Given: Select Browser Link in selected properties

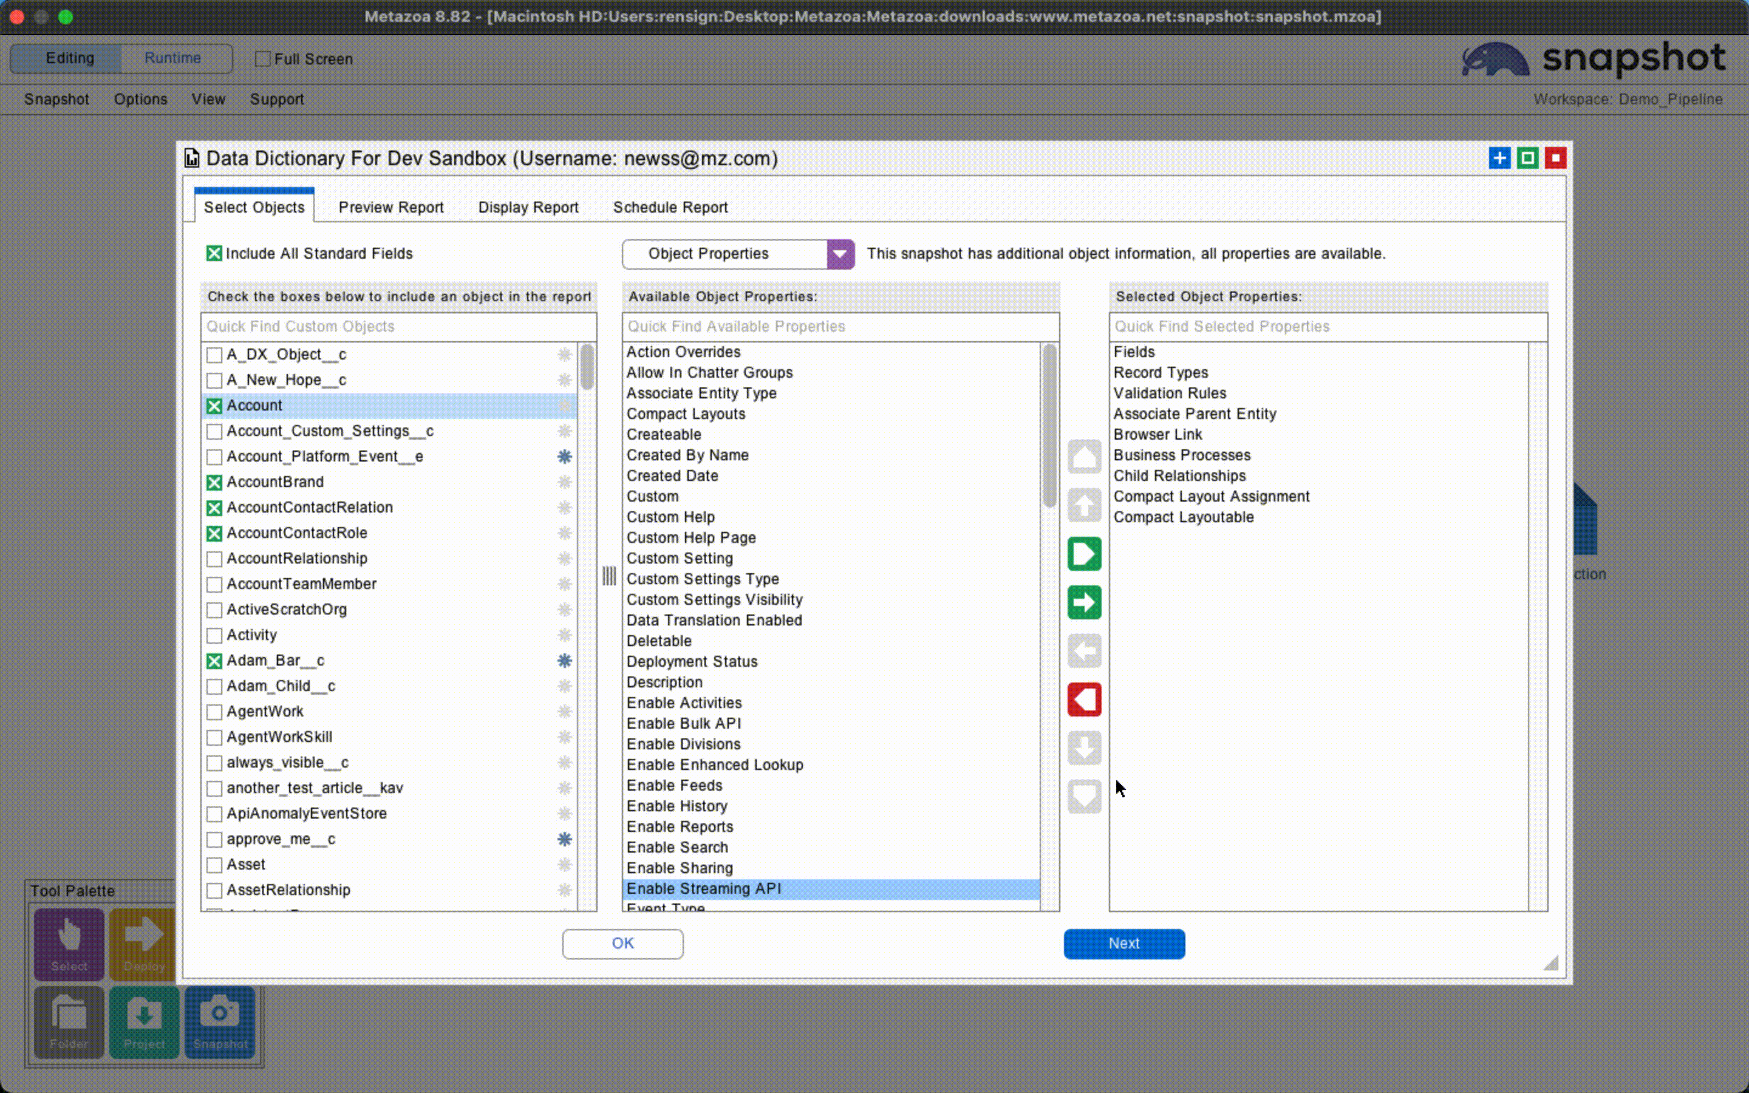Looking at the screenshot, I should point(1319,434).
